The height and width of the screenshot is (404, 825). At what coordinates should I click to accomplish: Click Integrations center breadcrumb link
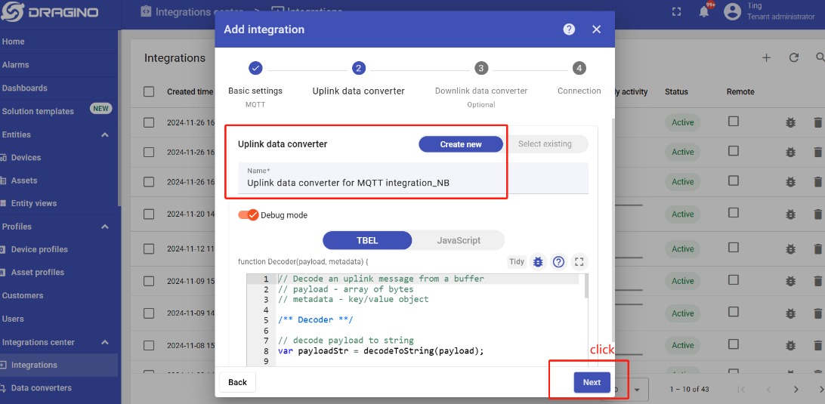[192, 11]
